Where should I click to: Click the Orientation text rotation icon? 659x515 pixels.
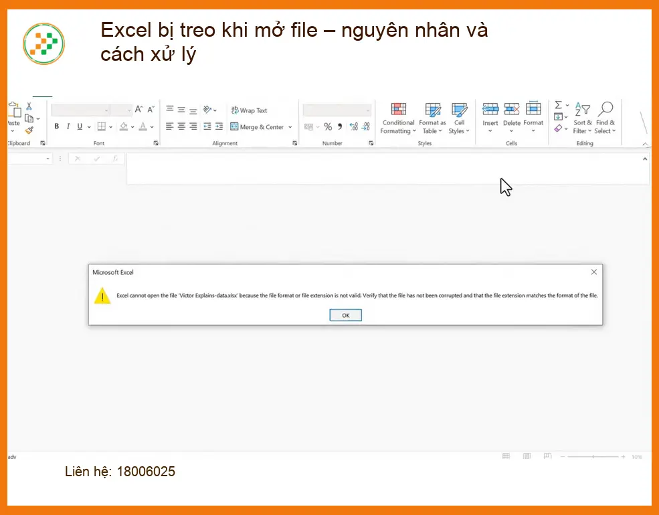point(207,110)
